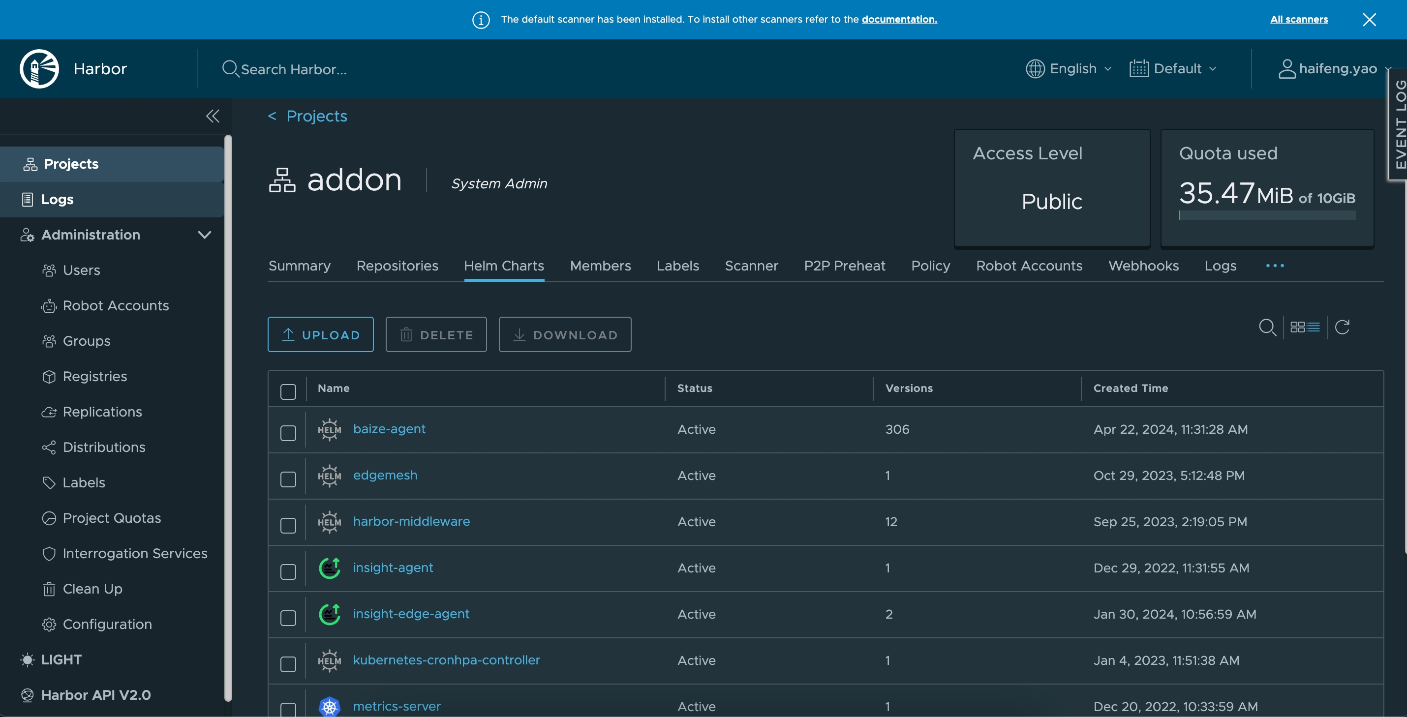Switch to the Repositories tab
Viewport: 1407px width, 717px height.
(397, 266)
